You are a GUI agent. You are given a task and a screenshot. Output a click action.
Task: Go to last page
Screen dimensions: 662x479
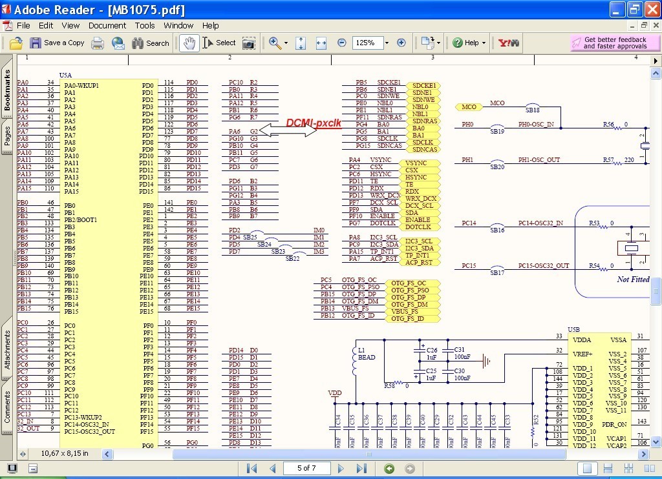pos(361,468)
